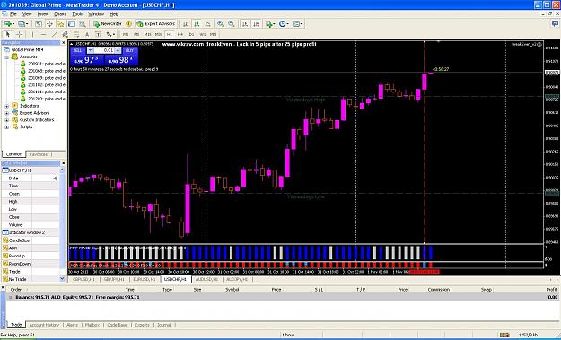
Task: Collapse the Accounts tree node
Action: pos(7,57)
